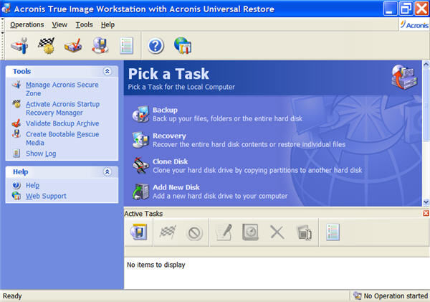Click clock schedule icon in Active Tasks toolbar
The image size is (430, 302).
(250, 232)
